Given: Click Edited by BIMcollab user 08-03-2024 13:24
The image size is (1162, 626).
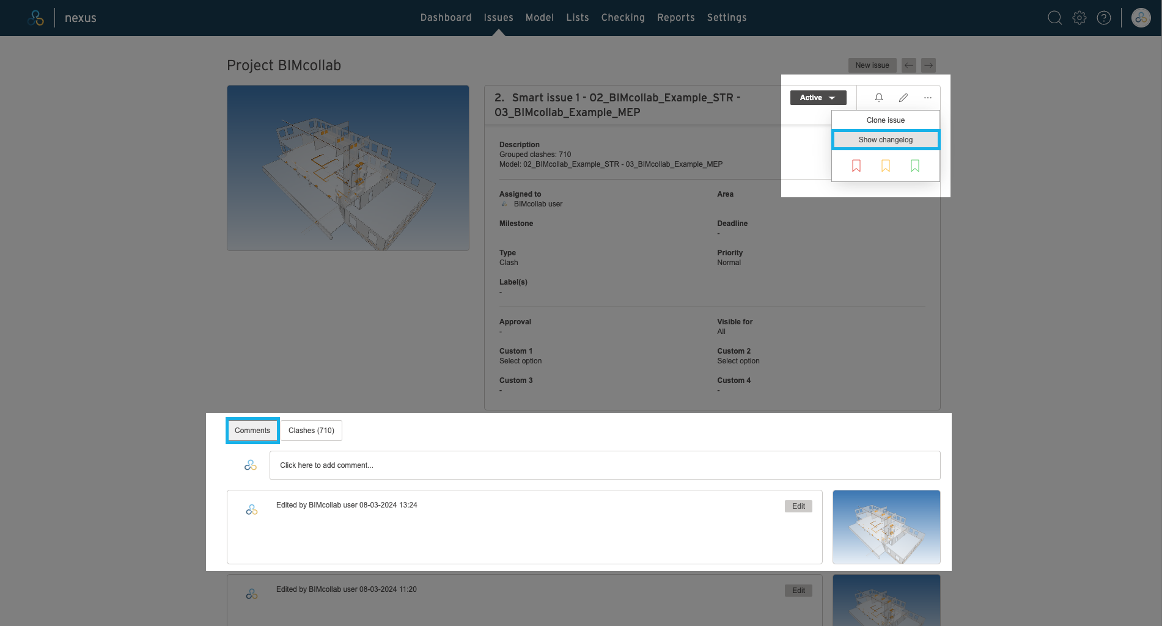Looking at the screenshot, I should (347, 505).
